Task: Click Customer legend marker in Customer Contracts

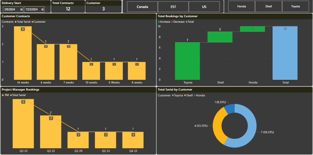Action: 32,22
